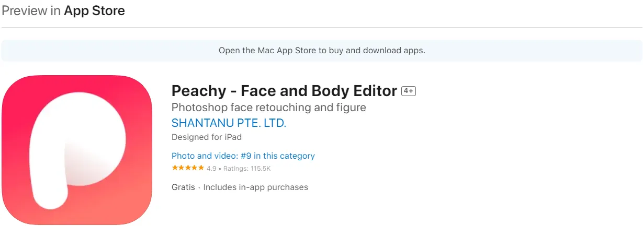Click the Gratis price label
Screen dimensions: 643x237
(x=183, y=187)
